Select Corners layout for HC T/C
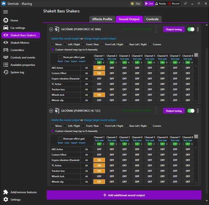Viewport: 209px width, 205px height. coord(150,126)
